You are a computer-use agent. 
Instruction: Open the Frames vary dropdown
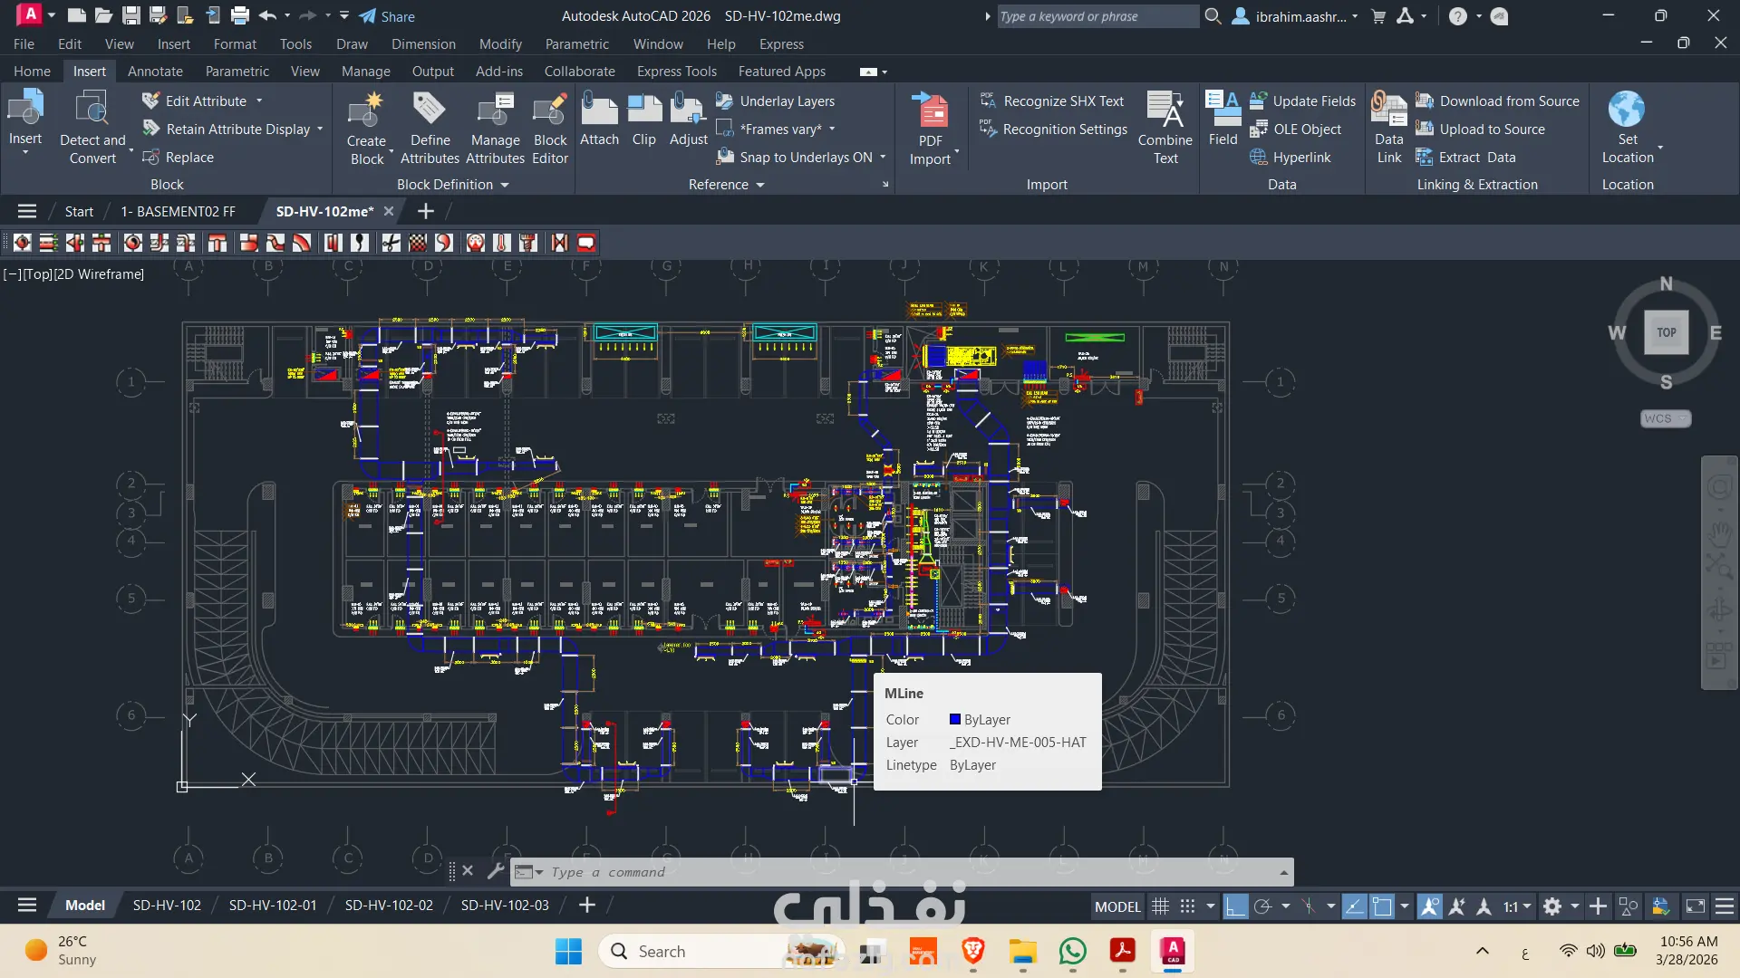(832, 129)
